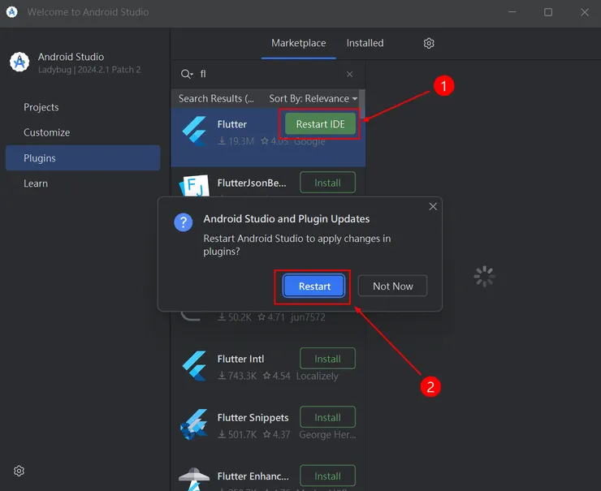Viewport: 601px width, 491px height.
Task: Close the Plugin Updates dialog with X
Action: tap(433, 206)
